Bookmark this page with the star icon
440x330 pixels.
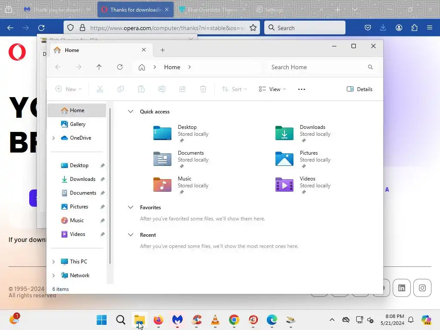(253, 27)
